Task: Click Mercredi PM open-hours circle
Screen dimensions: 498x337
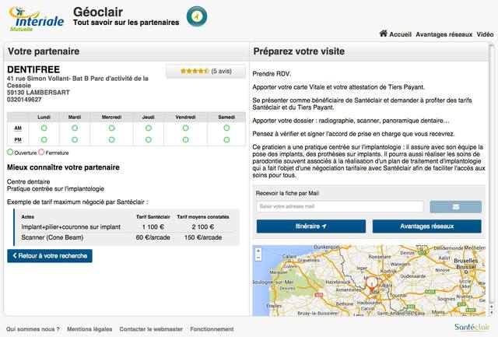Action: [111, 140]
